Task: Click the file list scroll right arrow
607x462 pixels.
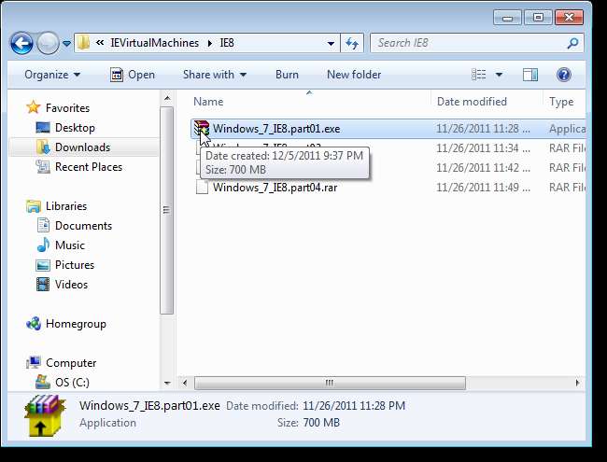Action: tap(577, 383)
